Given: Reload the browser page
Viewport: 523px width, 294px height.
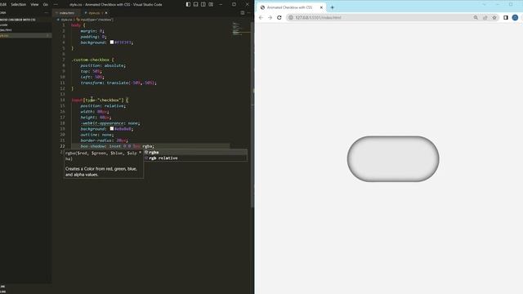Looking at the screenshot, I should 279,18.
